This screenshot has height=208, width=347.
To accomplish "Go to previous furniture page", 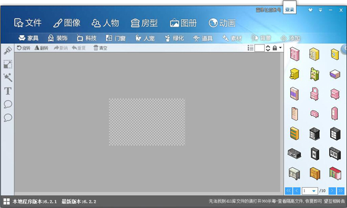I will coord(297,191).
